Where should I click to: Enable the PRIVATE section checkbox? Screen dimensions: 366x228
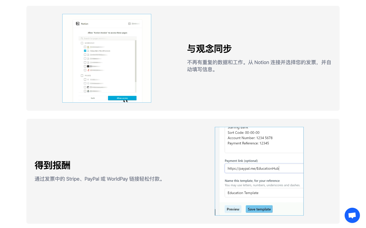(x=82, y=75)
